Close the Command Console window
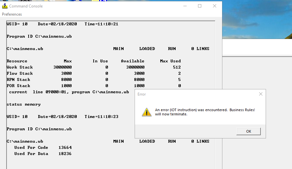This screenshot has width=292, height=169. 215,6
